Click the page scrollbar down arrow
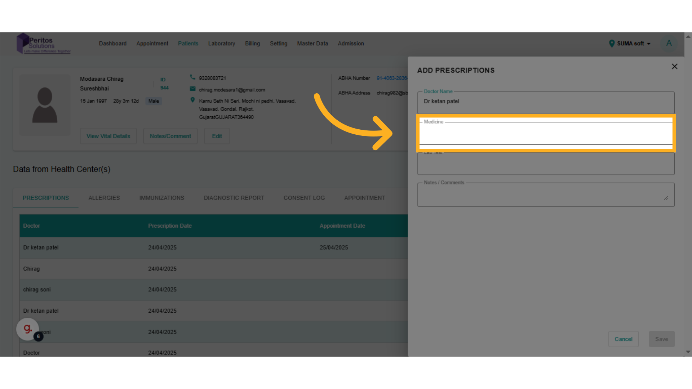Image resolution: width=692 pixels, height=389 pixels. (x=688, y=352)
